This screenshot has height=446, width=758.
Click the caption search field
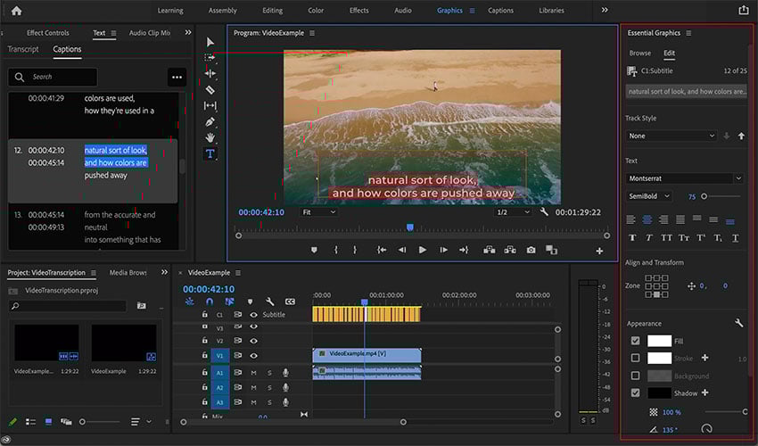pyautogui.click(x=54, y=77)
